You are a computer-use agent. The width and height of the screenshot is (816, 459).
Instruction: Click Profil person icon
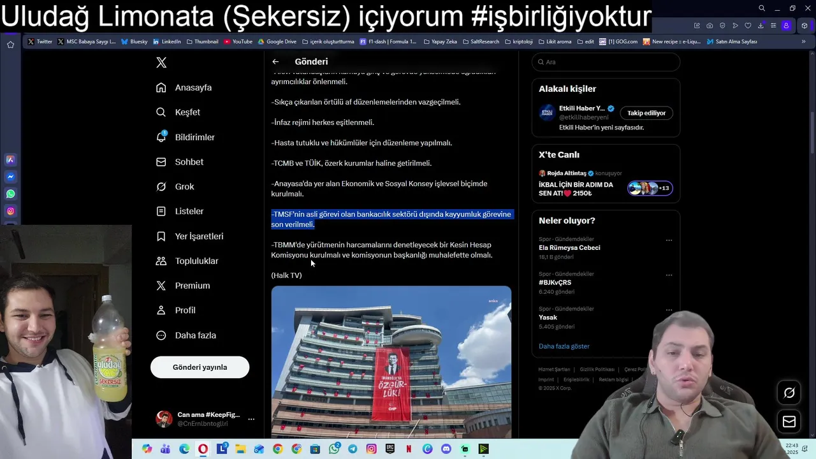click(161, 310)
